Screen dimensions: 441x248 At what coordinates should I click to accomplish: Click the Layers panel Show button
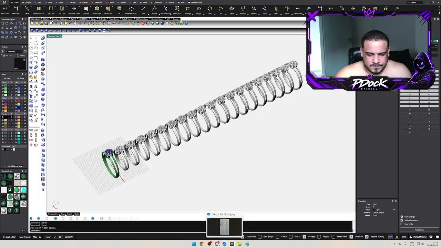(x=21, y=78)
